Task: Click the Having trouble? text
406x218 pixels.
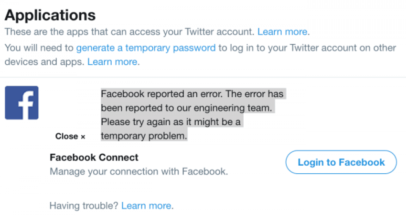Action: pos(84,206)
